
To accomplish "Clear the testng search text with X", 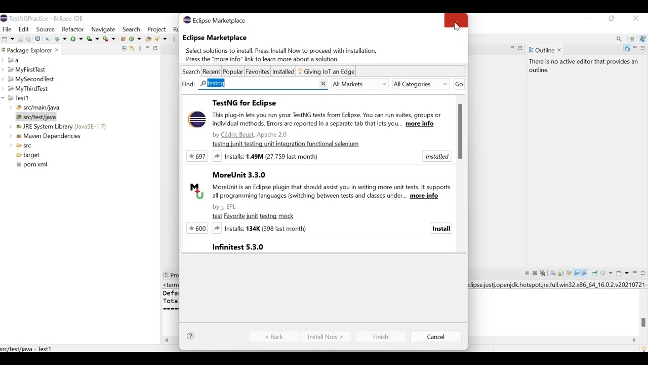I will [x=323, y=84].
